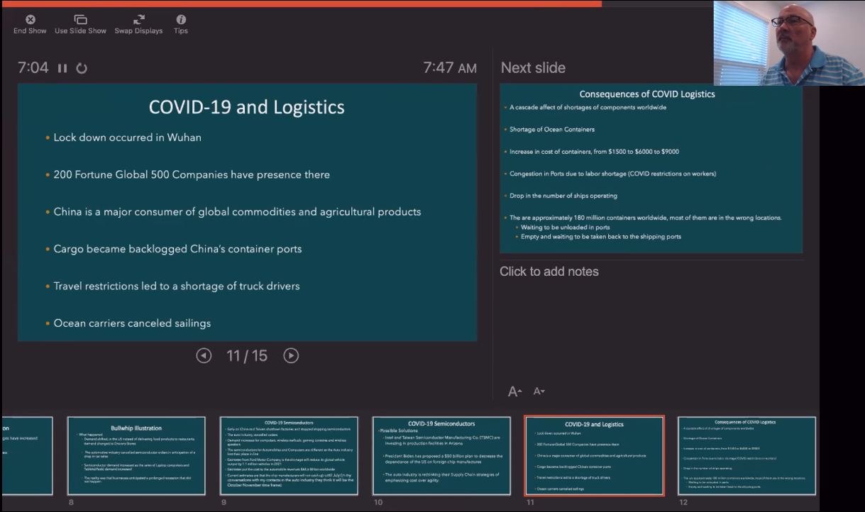865x512 pixels.
Task: Click the notes area placeholder
Action: 549,272
